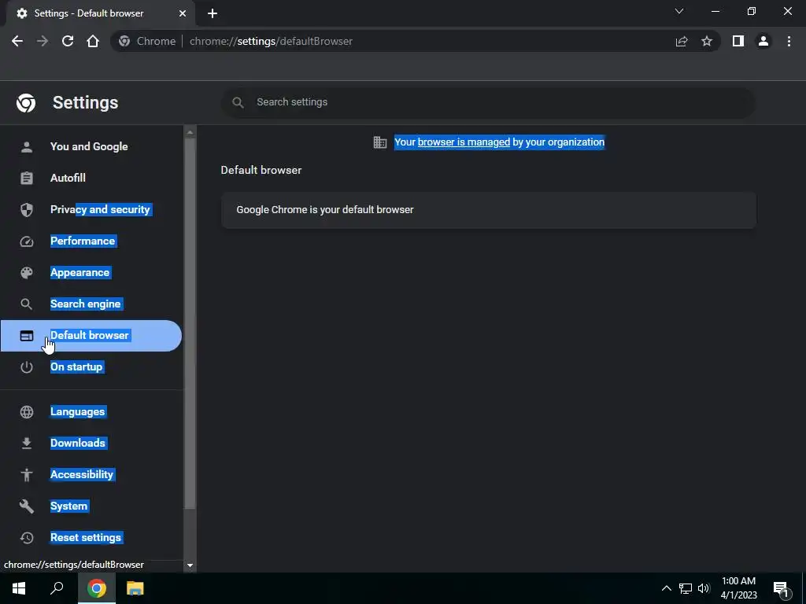Follow the 'browser is managed' link

464,142
